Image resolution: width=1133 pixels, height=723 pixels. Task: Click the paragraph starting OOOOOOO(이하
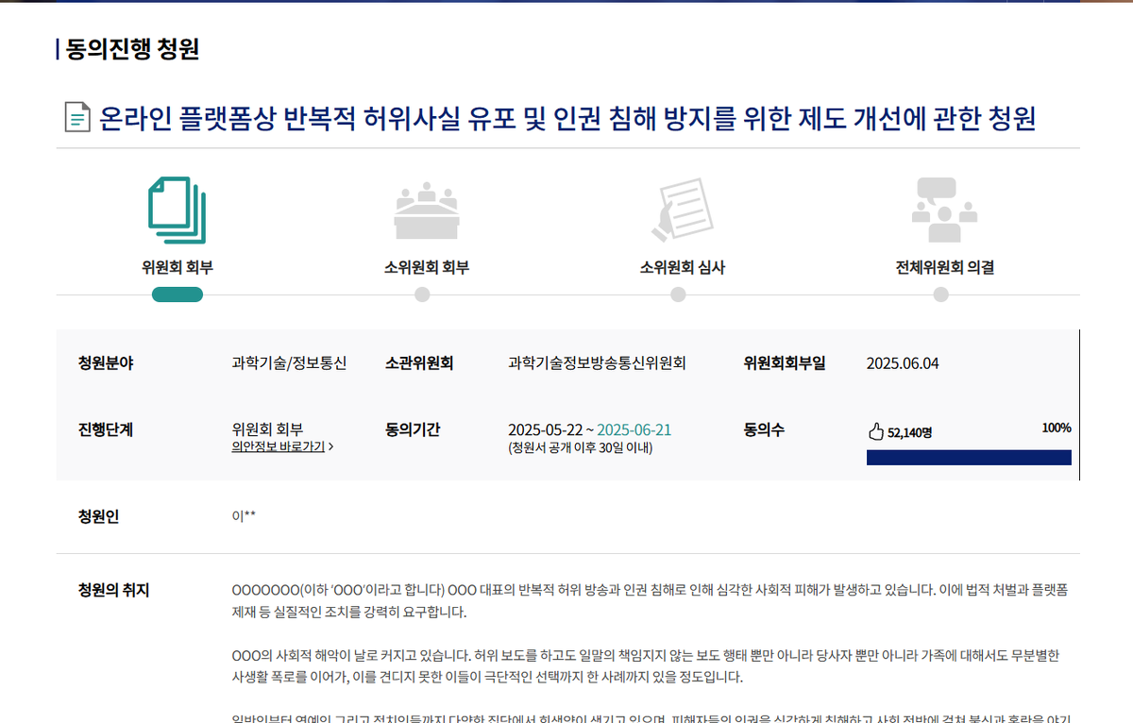pyautogui.click(x=650, y=600)
